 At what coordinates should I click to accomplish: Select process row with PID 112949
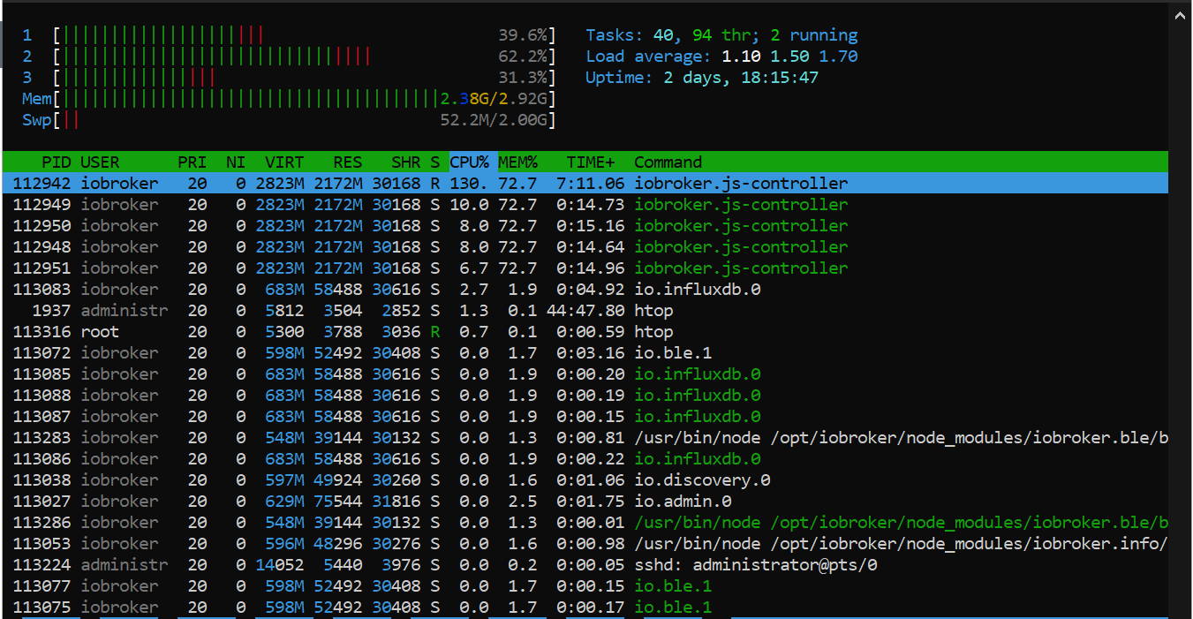585,205
